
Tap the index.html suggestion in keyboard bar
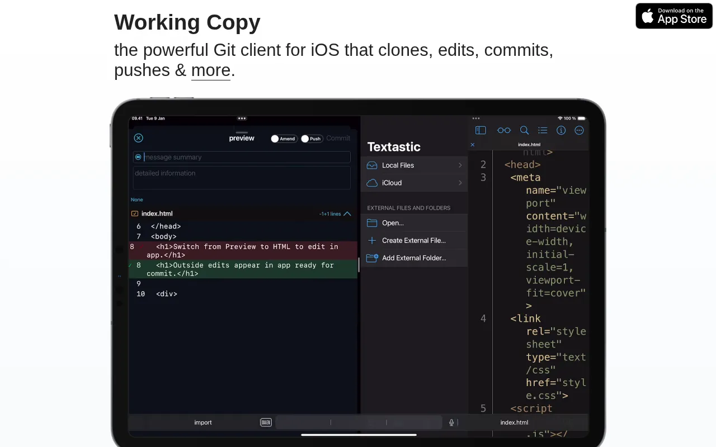pos(514,422)
